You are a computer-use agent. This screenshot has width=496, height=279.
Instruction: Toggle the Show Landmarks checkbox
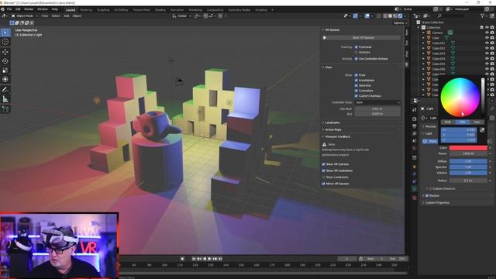324,177
